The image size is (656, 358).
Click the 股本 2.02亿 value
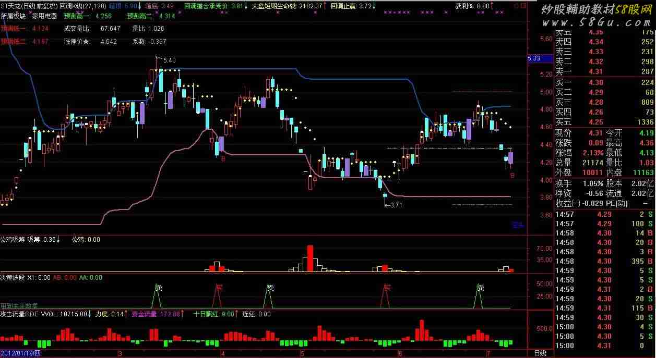pos(630,183)
